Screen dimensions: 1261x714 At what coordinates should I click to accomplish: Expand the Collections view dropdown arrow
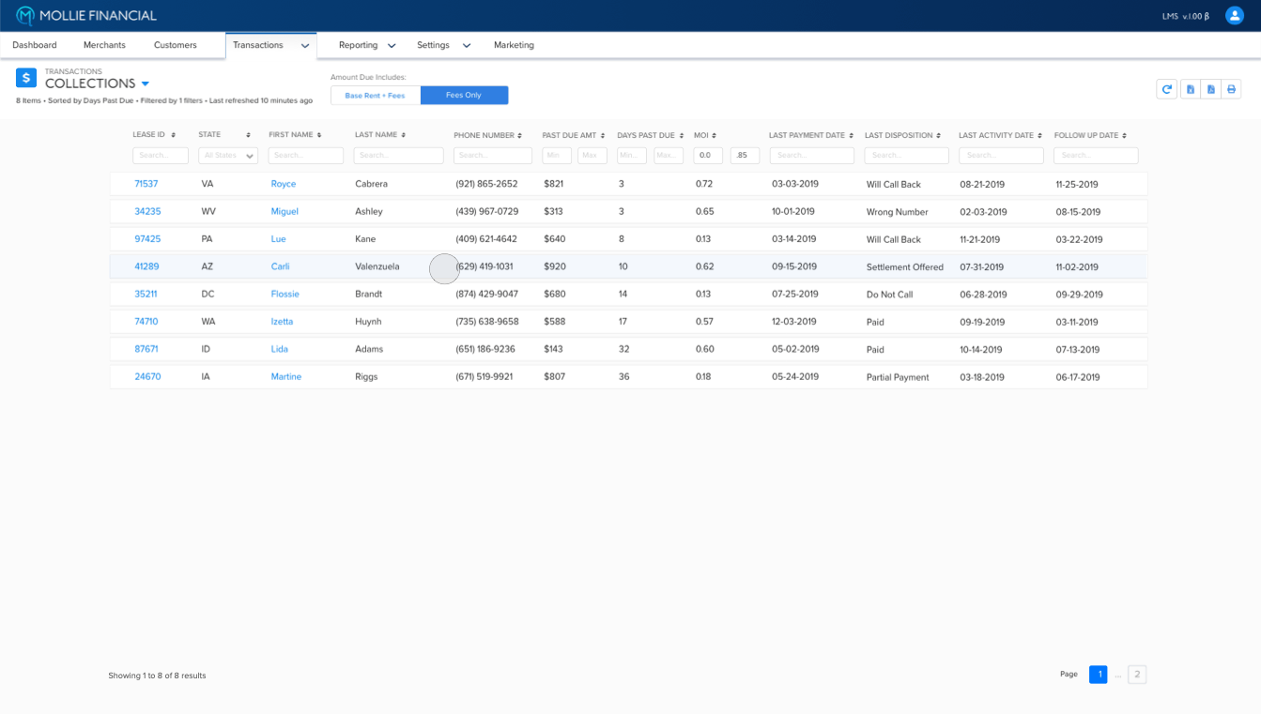(146, 84)
